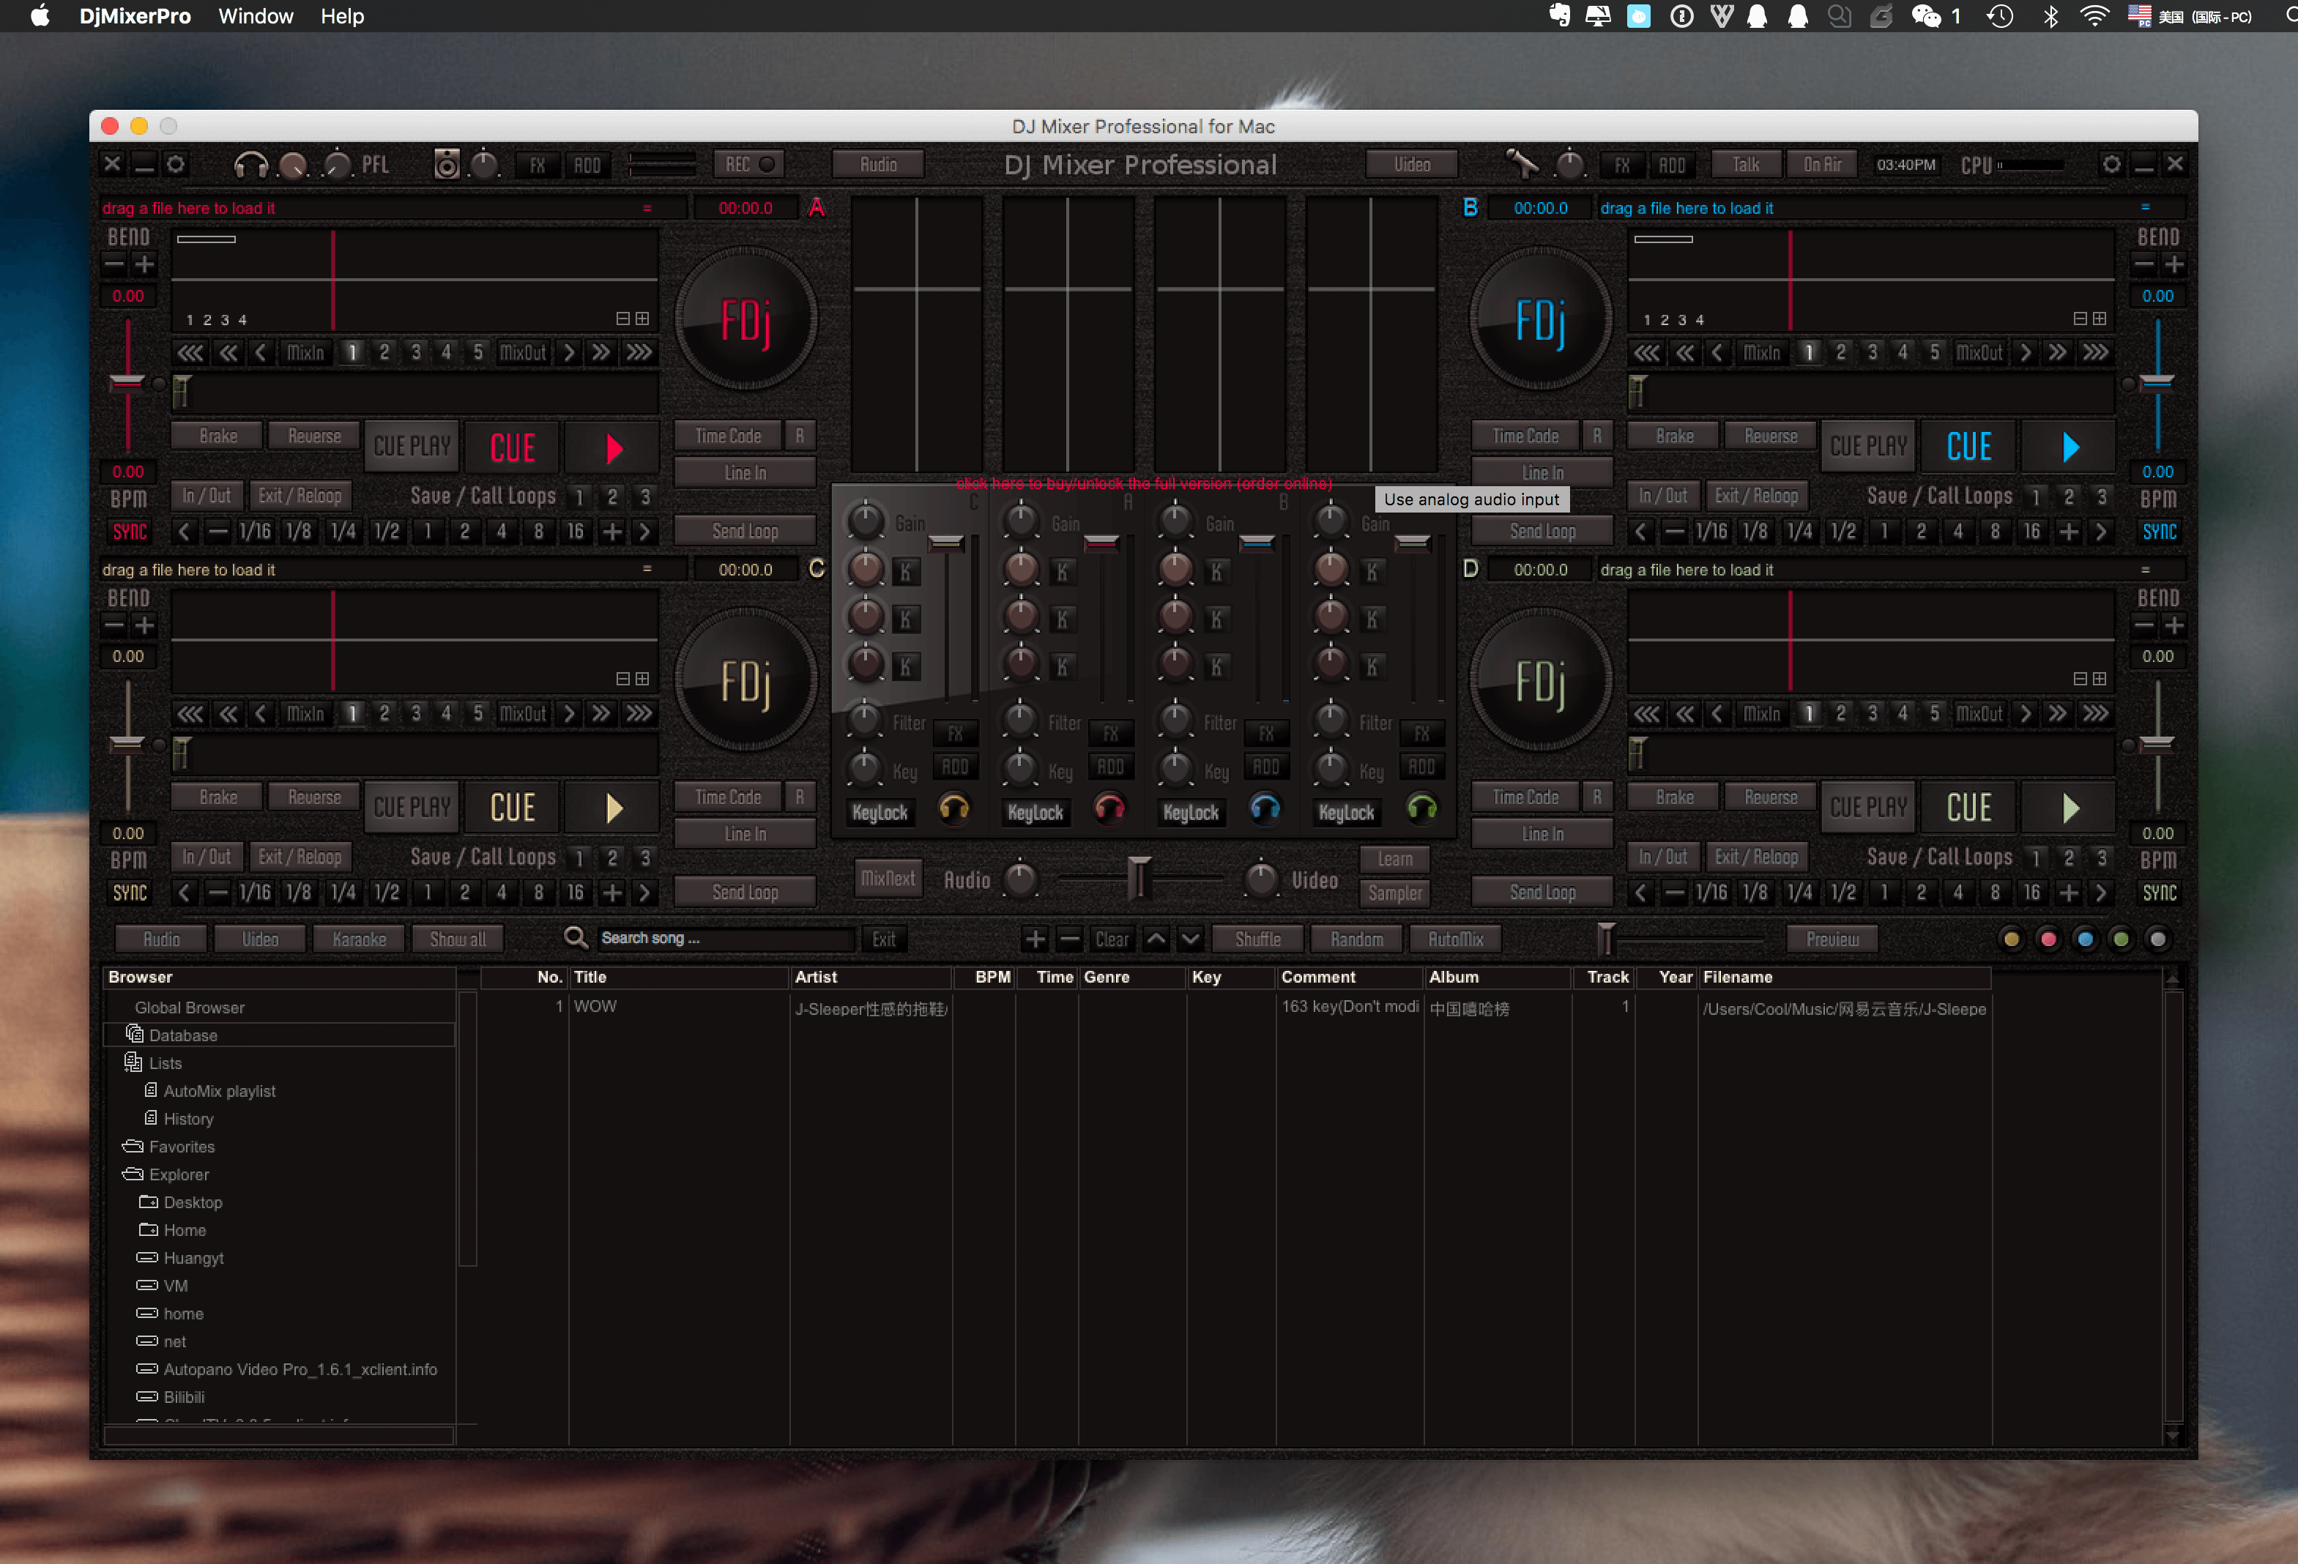The width and height of the screenshot is (2298, 1564).
Task: Toggle the Talk button
Action: point(1747,164)
